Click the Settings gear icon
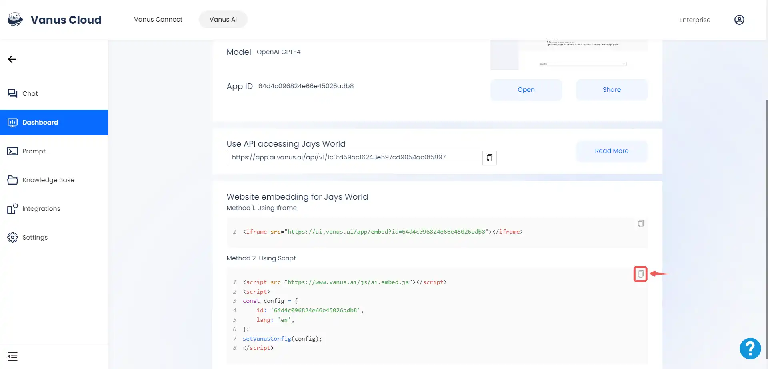Screen dimensions: 768x369 click(x=12, y=237)
